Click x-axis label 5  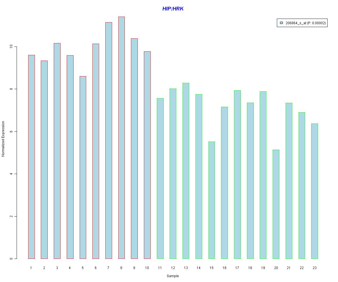tap(83, 268)
